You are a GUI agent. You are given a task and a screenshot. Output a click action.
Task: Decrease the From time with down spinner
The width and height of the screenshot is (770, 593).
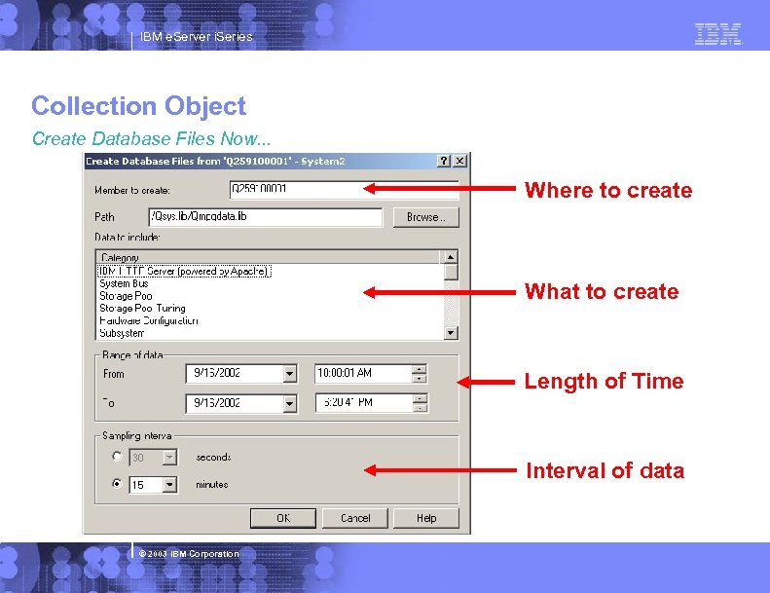(x=419, y=379)
